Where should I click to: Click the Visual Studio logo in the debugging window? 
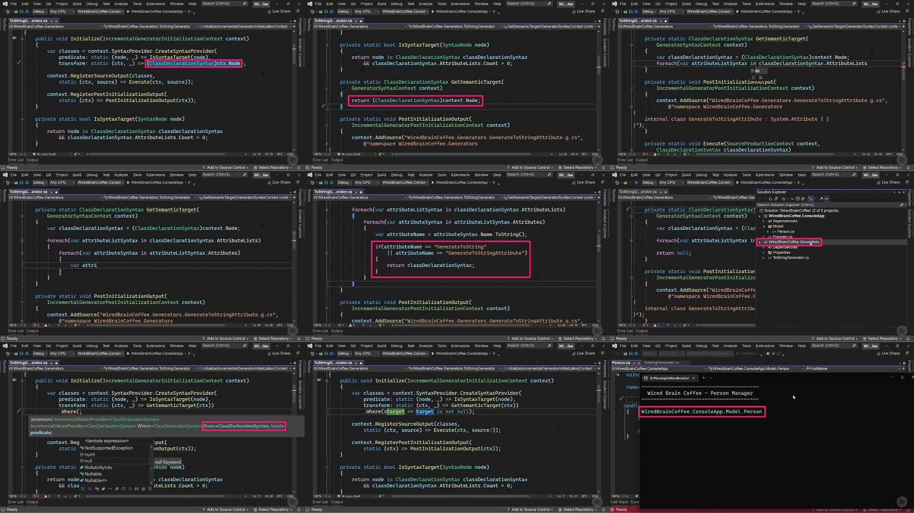tap(615, 346)
